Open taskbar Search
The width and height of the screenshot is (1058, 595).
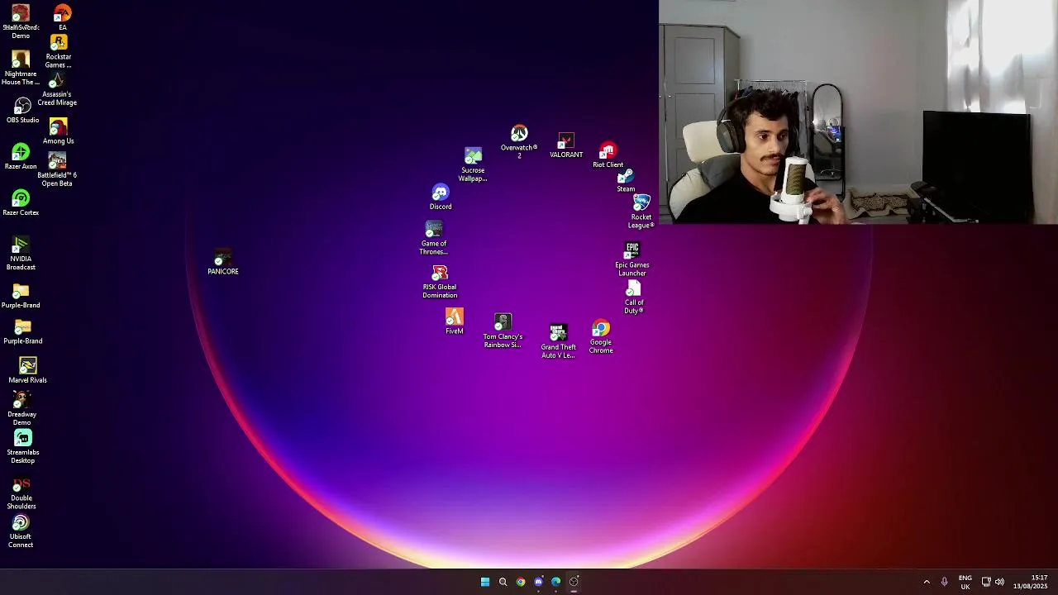tap(503, 582)
